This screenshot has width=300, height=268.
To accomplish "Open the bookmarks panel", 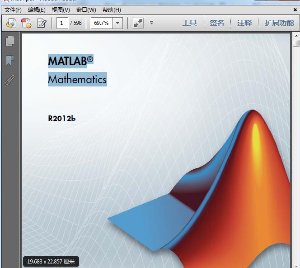I will pos(10,60).
